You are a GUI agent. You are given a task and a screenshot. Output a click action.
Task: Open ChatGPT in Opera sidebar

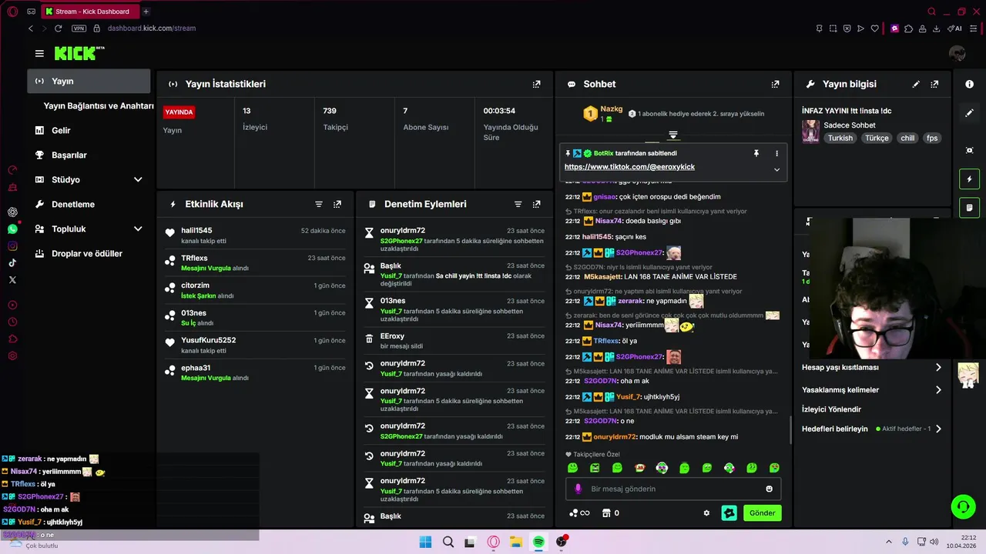click(x=12, y=212)
